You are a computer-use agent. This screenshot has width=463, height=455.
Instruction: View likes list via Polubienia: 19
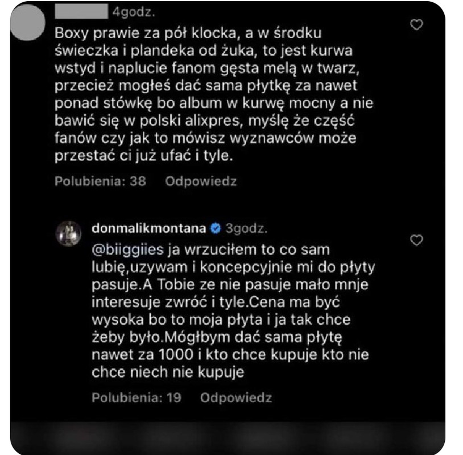(136, 398)
